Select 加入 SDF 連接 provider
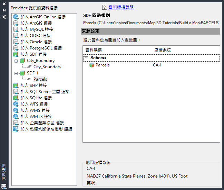 click(x=33, y=54)
